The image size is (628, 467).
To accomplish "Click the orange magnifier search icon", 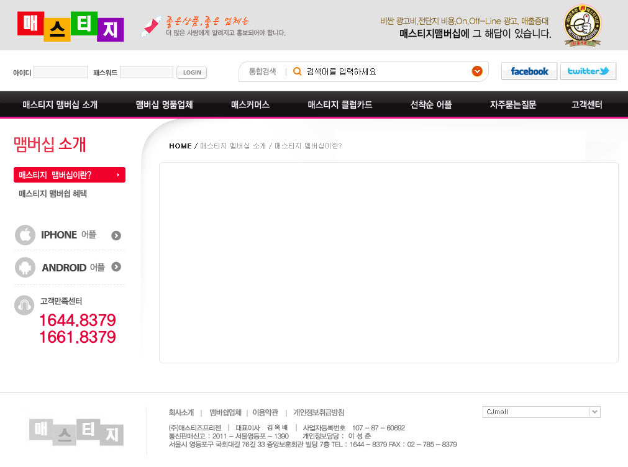I will click(x=297, y=71).
